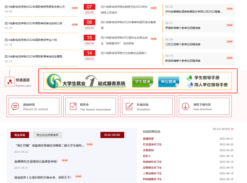Open the 直播运营 job posting
Screen dimensions: 247x183
[148, 139]
